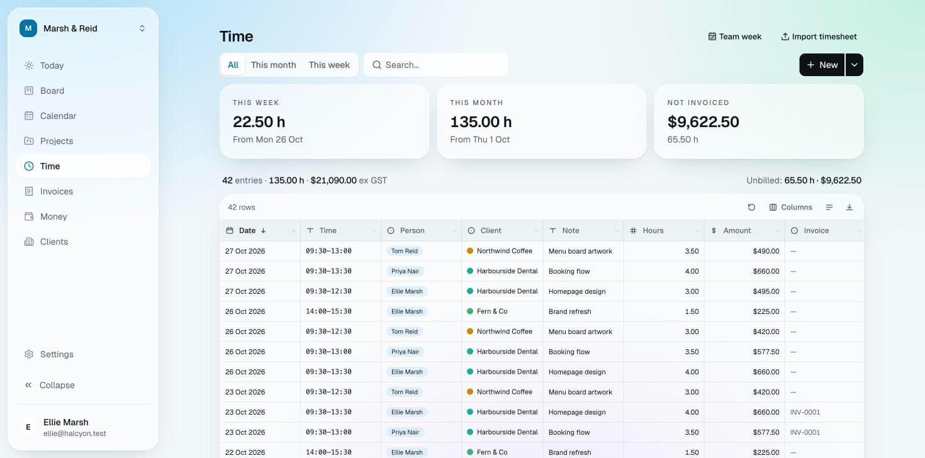The height and width of the screenshot is (458, 925).
Task: Select Time in the sidebar
Action: 83,166
